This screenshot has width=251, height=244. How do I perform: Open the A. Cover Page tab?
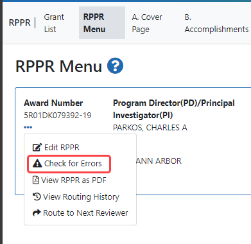147,23
